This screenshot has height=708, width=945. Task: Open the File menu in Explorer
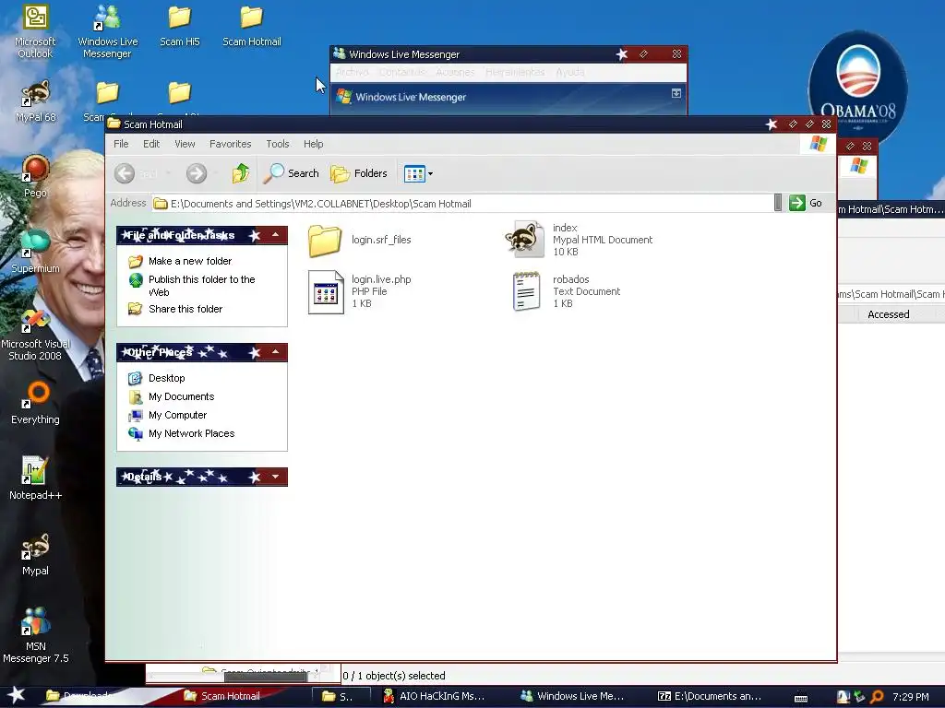[x=121, y=144]
